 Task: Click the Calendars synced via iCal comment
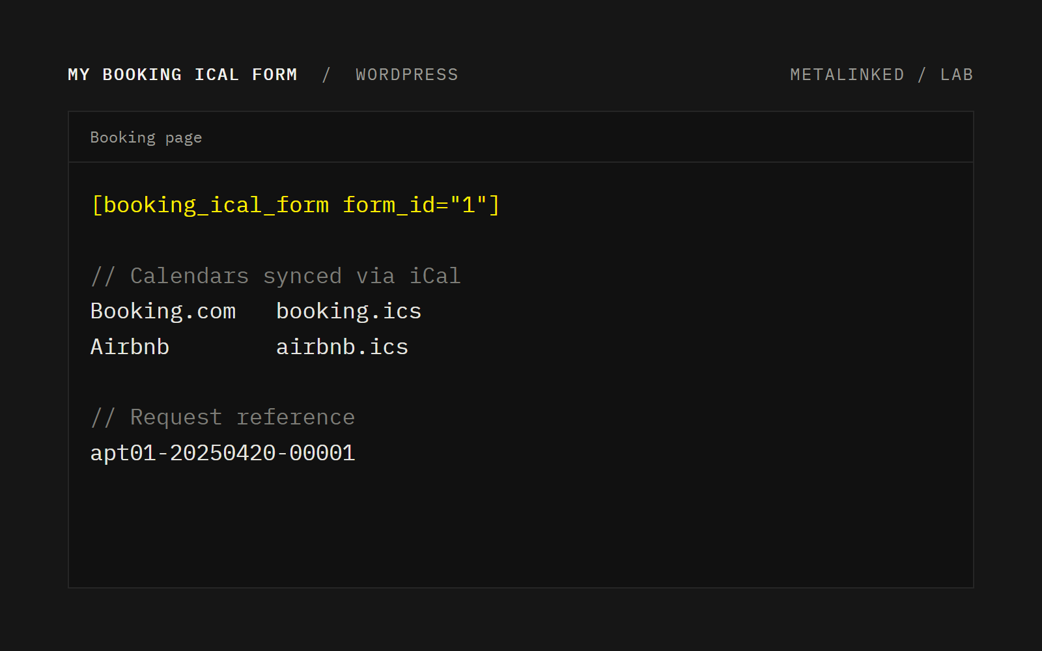[x=275, y=276]
